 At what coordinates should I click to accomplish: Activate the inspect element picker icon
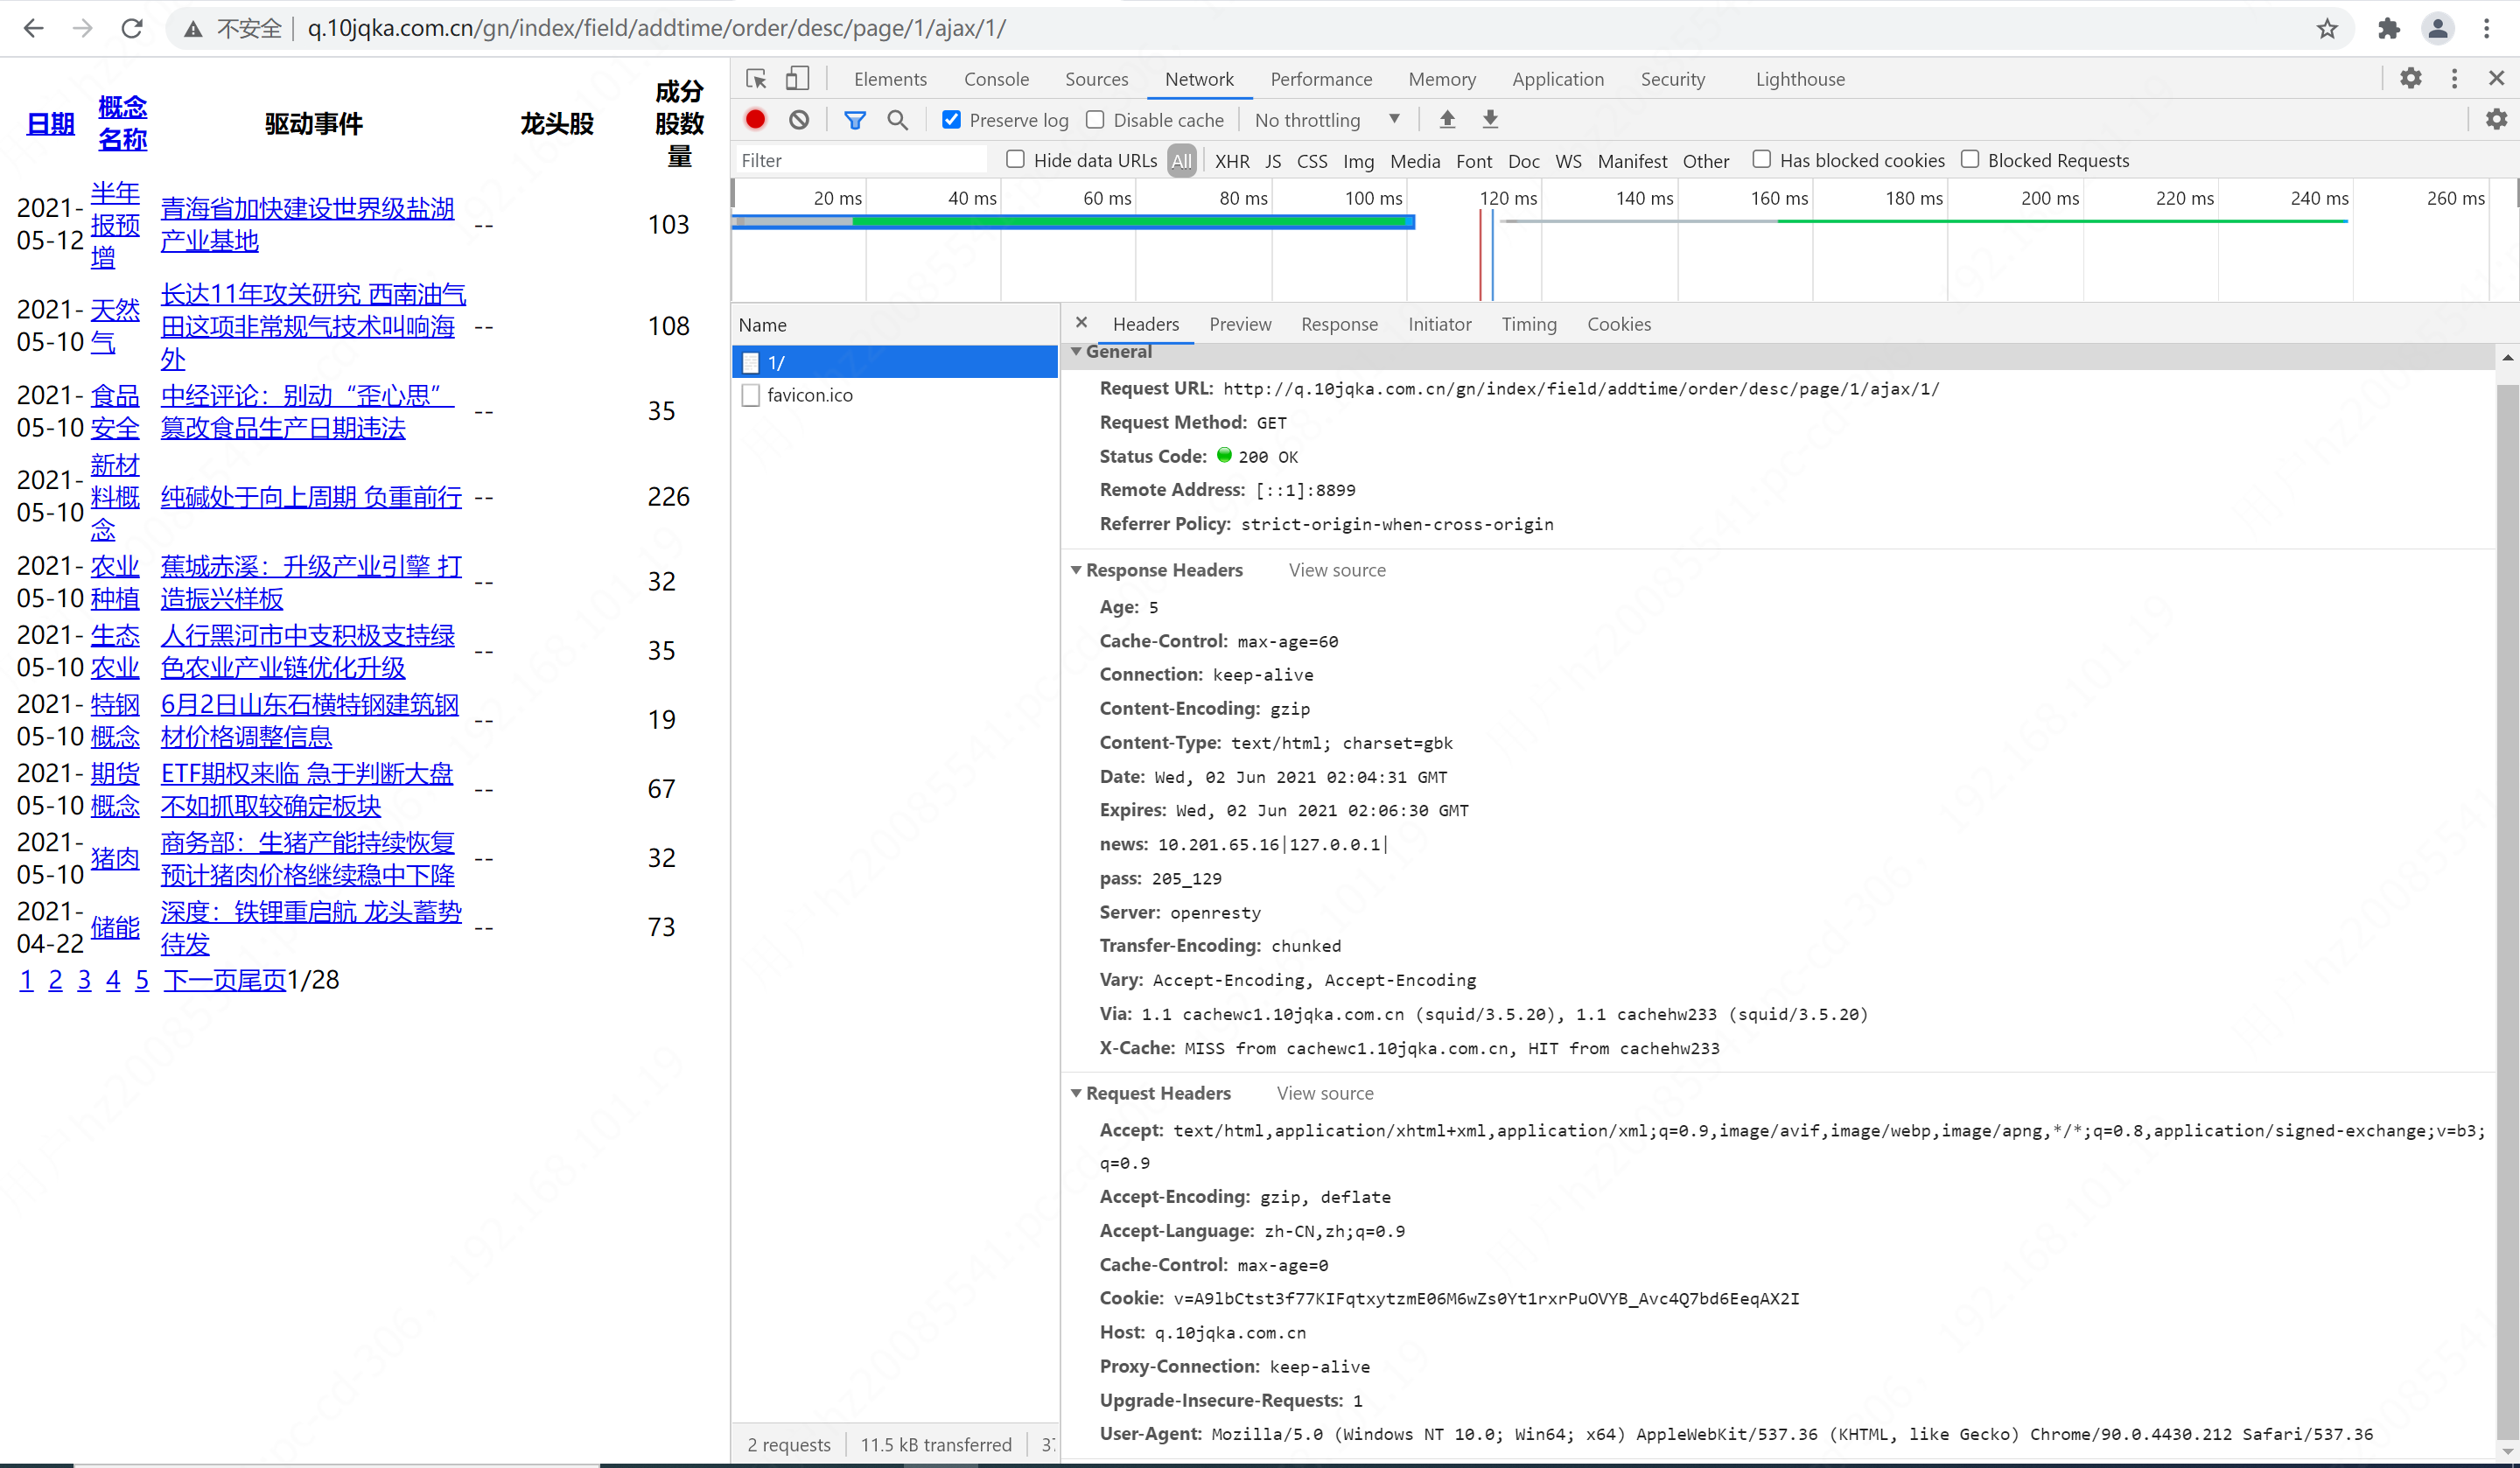tap(756, 79)
